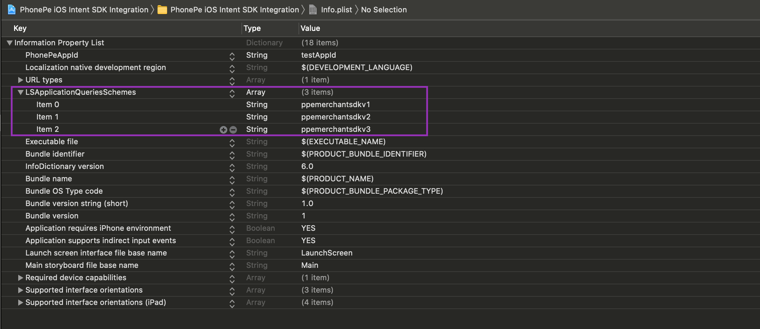Open key stepper for Bundle name
The width and height of the screenshot is (760, 329).
(232, 180)
